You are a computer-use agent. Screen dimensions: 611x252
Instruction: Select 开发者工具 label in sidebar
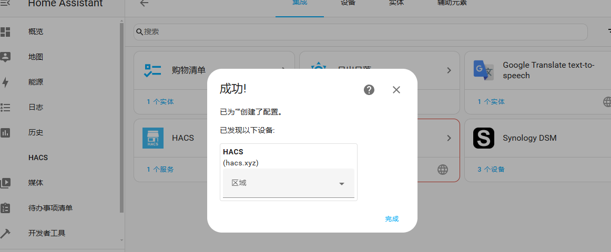(47, 233)
